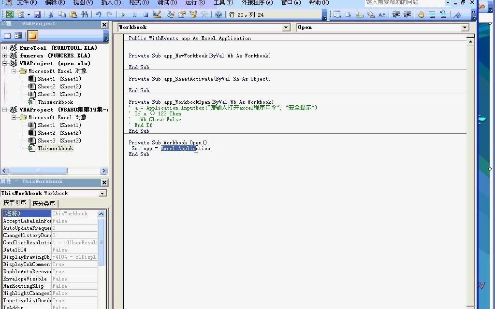Viewport: 495px width, 309px height.
Task: Switch back to Microsoft Excel via toolbar icon
Action: click(x=10, y=14)
